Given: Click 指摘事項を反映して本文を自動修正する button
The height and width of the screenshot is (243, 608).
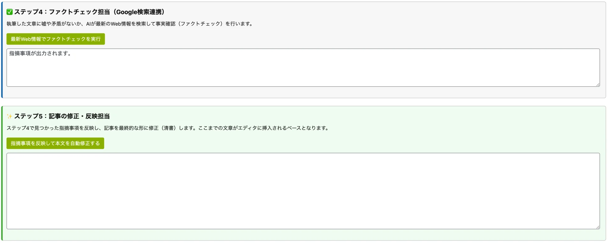Looking at the screenshot, I should 55,143.
